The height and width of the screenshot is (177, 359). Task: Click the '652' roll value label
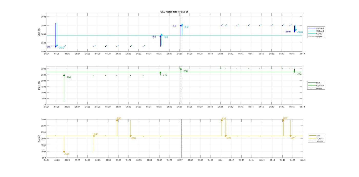click(285, 119)
